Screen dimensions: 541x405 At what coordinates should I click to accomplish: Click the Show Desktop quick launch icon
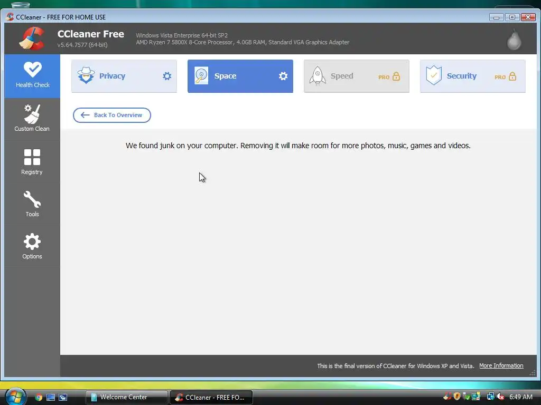click(x=51, y=397)
